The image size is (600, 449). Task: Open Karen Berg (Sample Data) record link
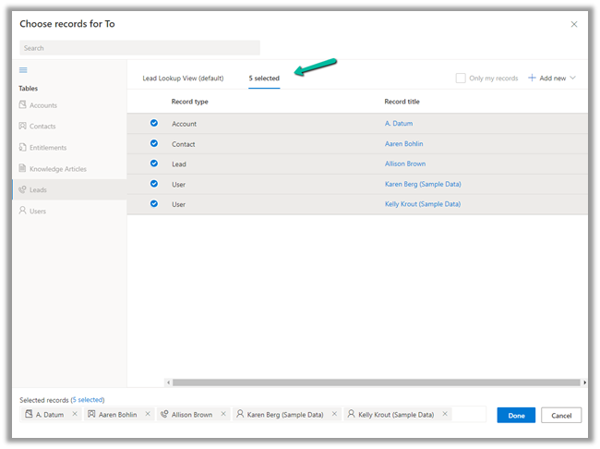[423, 184]
